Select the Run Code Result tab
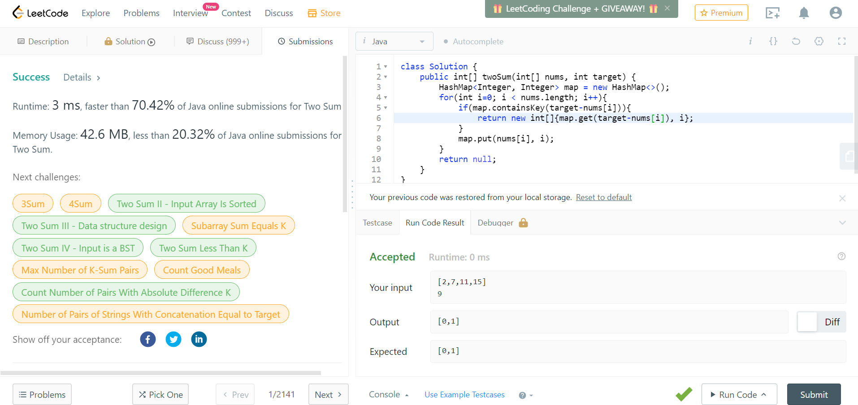The width and height of the screenshot is (858, 405). pos(435,222)
